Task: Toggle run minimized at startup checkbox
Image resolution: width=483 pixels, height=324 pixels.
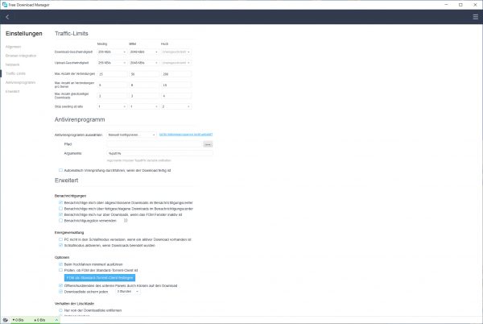Action: 60,264
